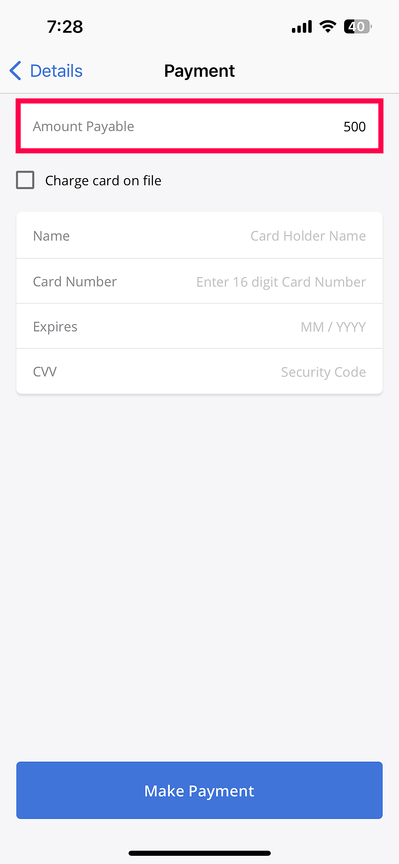Click the Charge card on file label

click(x=103, y=181)
